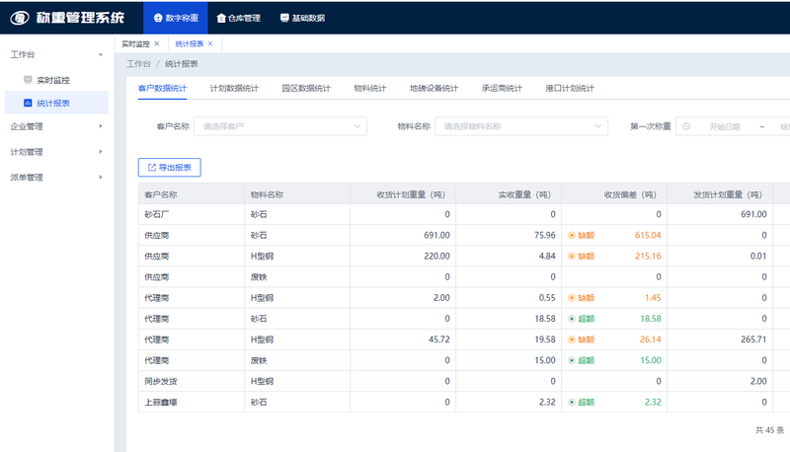Select the 物料统计 tab
The height and width of the screenshot is (452, 790).
[370, 88]
